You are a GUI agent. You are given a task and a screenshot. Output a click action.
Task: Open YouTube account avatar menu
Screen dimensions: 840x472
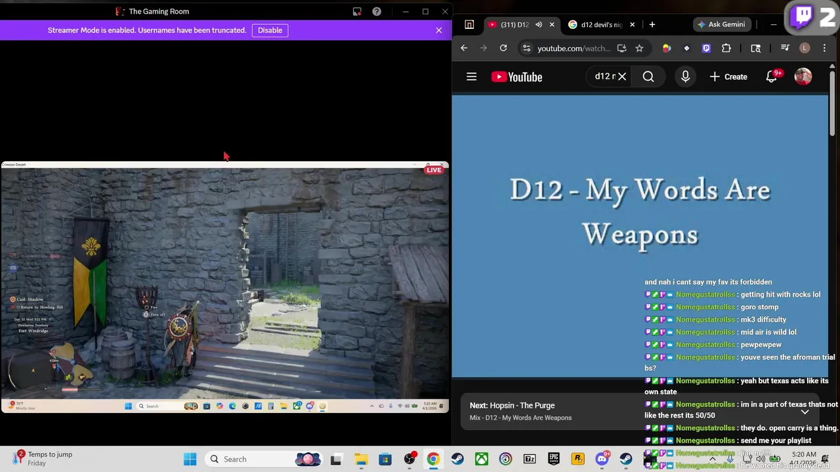click(x=803, y=77)
